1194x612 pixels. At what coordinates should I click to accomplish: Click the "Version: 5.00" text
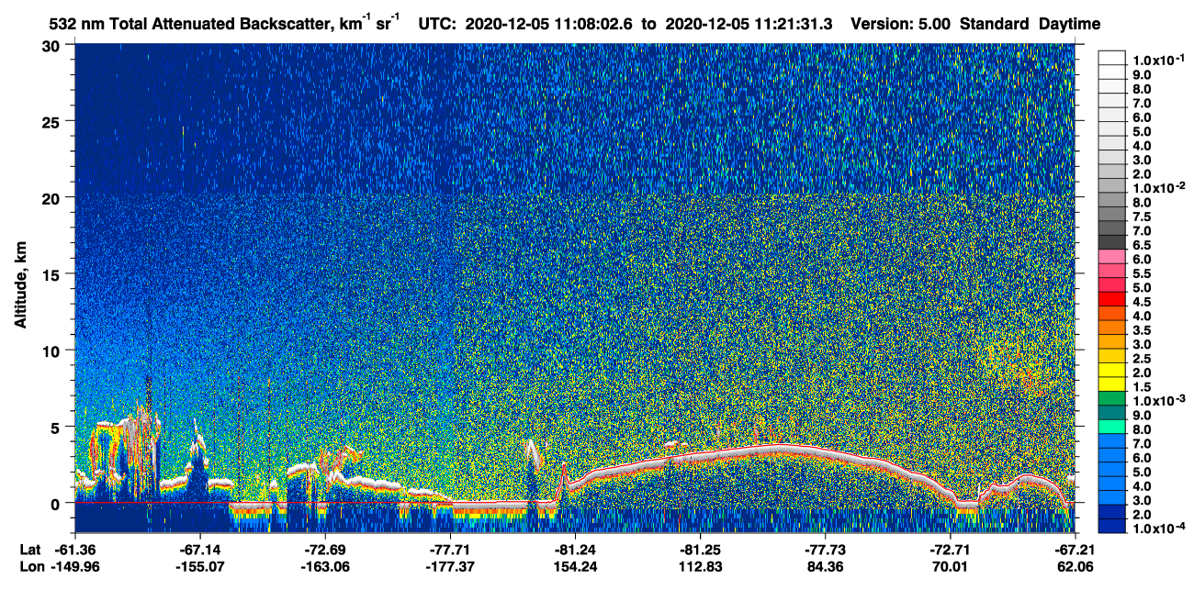point(901,25)
